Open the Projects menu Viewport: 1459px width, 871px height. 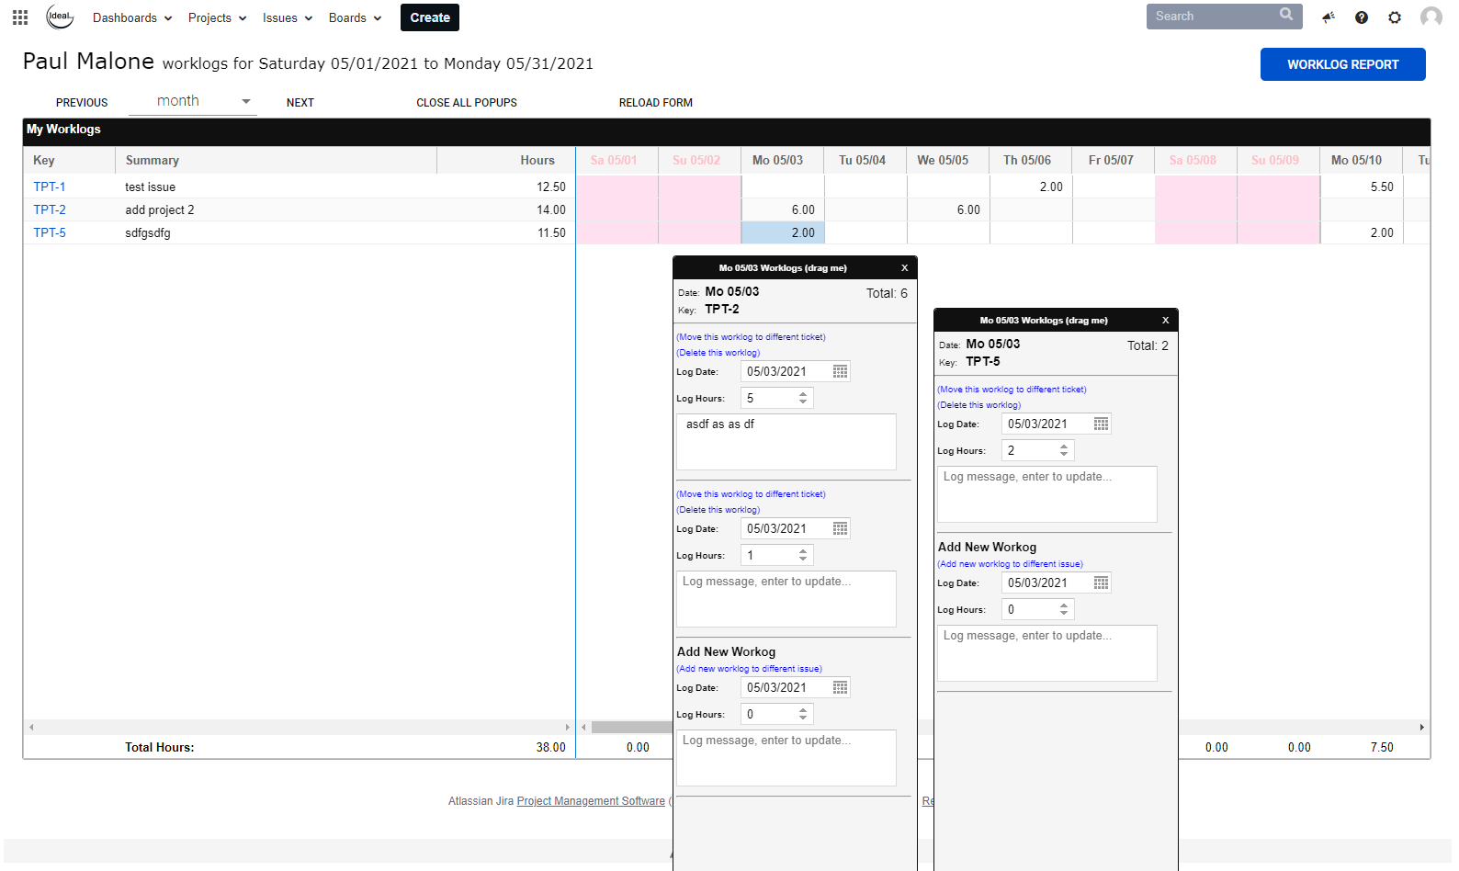pyautogui.click(x=217, y=18)
